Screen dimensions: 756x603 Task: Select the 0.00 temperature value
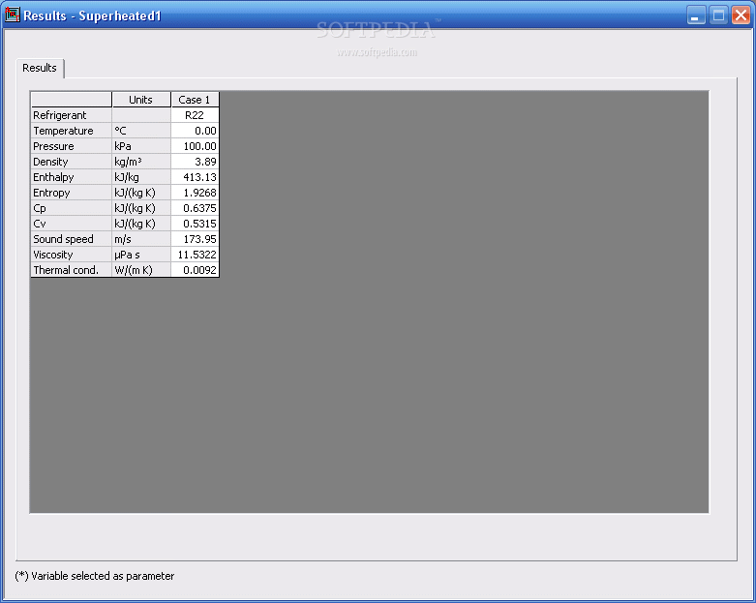coord(195,131)
